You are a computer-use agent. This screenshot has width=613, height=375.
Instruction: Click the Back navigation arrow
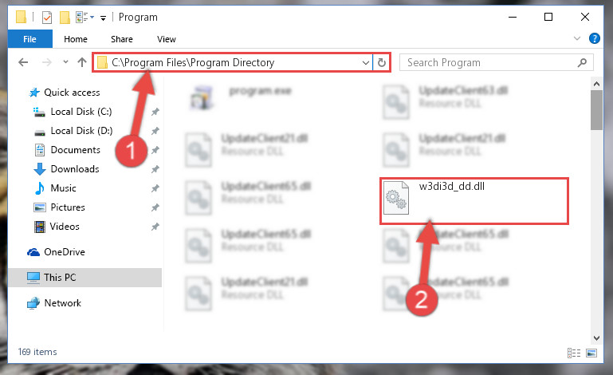coord(23,62)
